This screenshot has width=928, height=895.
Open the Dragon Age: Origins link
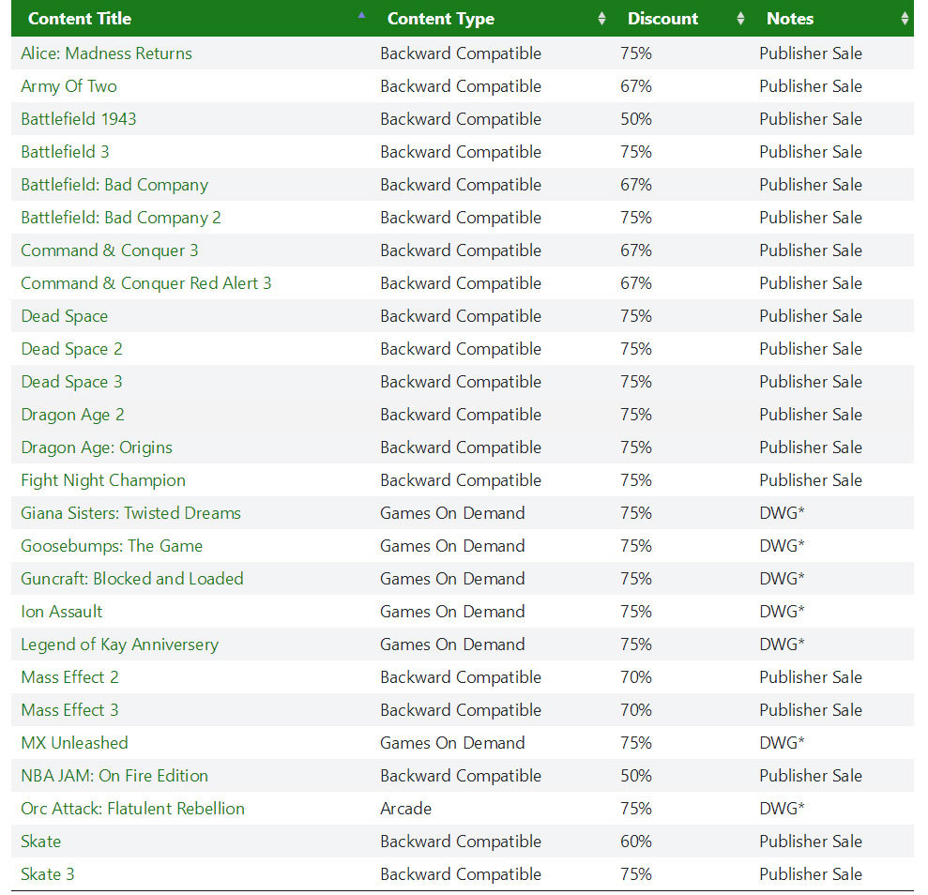[x=97, y=447]
